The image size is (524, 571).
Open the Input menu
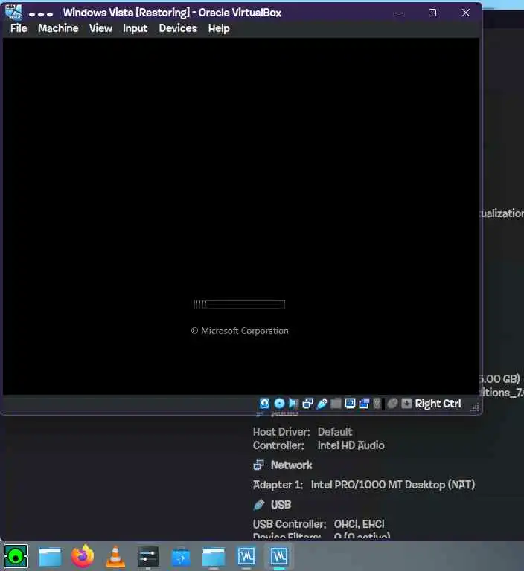pos(135,28)
